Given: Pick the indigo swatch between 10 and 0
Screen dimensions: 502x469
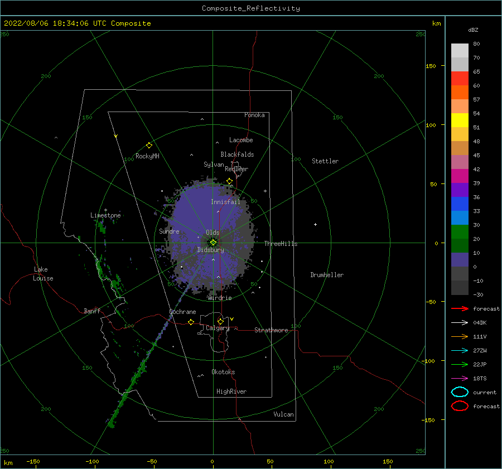Looking at the screenshot, I should pos(460,259).
